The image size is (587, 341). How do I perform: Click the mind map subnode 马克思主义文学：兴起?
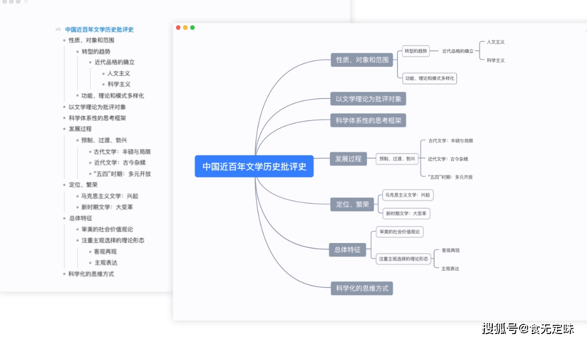coord(408,195)
